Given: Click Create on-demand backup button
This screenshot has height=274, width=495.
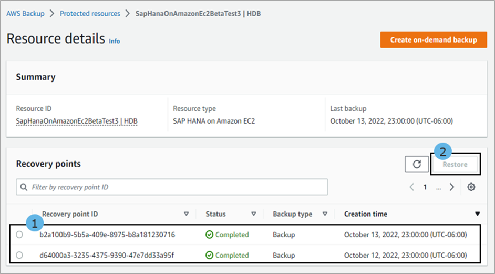Looking at the screenshot, I should pos(434,40).
